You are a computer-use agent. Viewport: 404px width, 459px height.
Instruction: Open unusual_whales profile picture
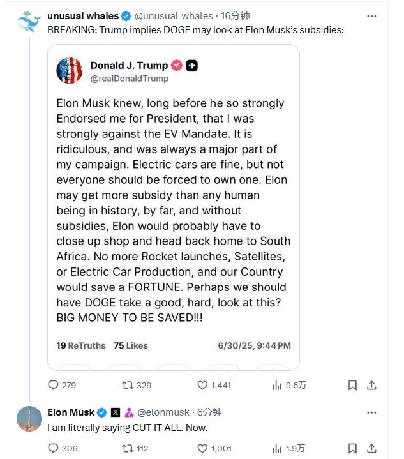pyautogui.click(x=29, y=22)
